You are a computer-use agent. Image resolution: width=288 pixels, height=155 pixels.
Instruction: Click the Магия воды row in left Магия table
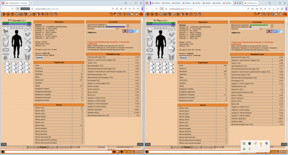[x=59, y=125]
